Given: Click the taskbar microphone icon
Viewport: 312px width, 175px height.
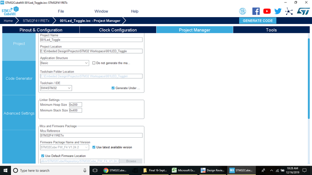Looking at the screenshot, I should pyautogui.click(x=85, y=170).
